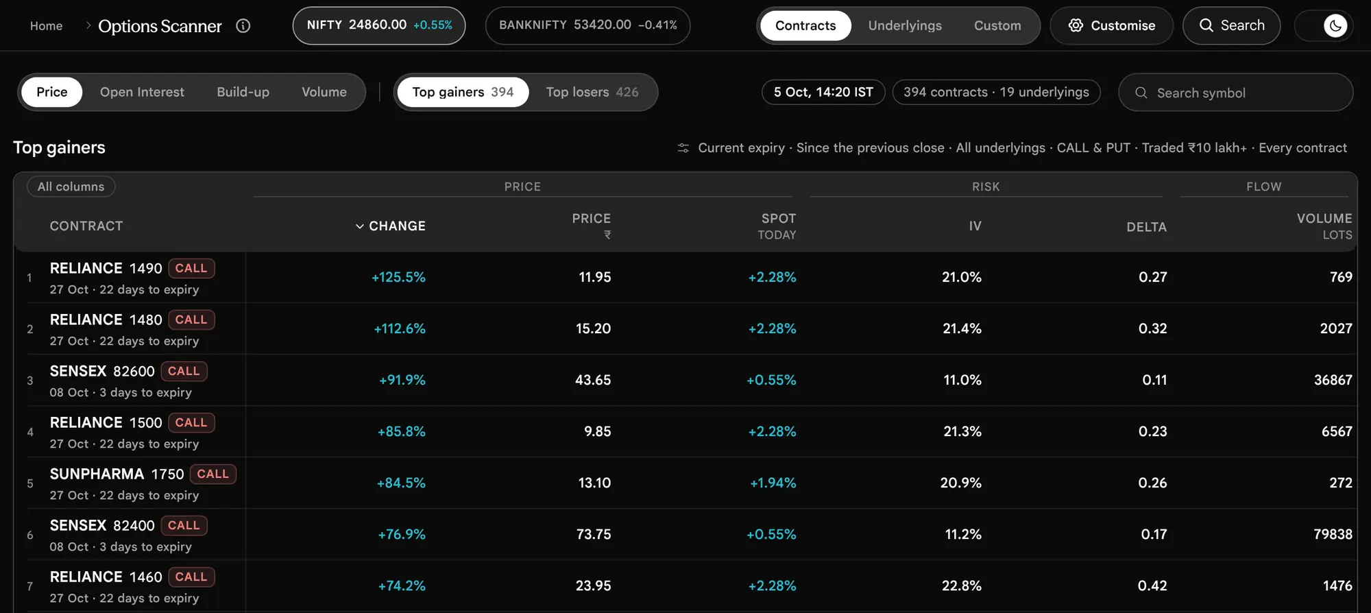1371x613 pixels.
Task: Click the Top gainers section heading
Action: pyautogui.click(x=59, y=147)
